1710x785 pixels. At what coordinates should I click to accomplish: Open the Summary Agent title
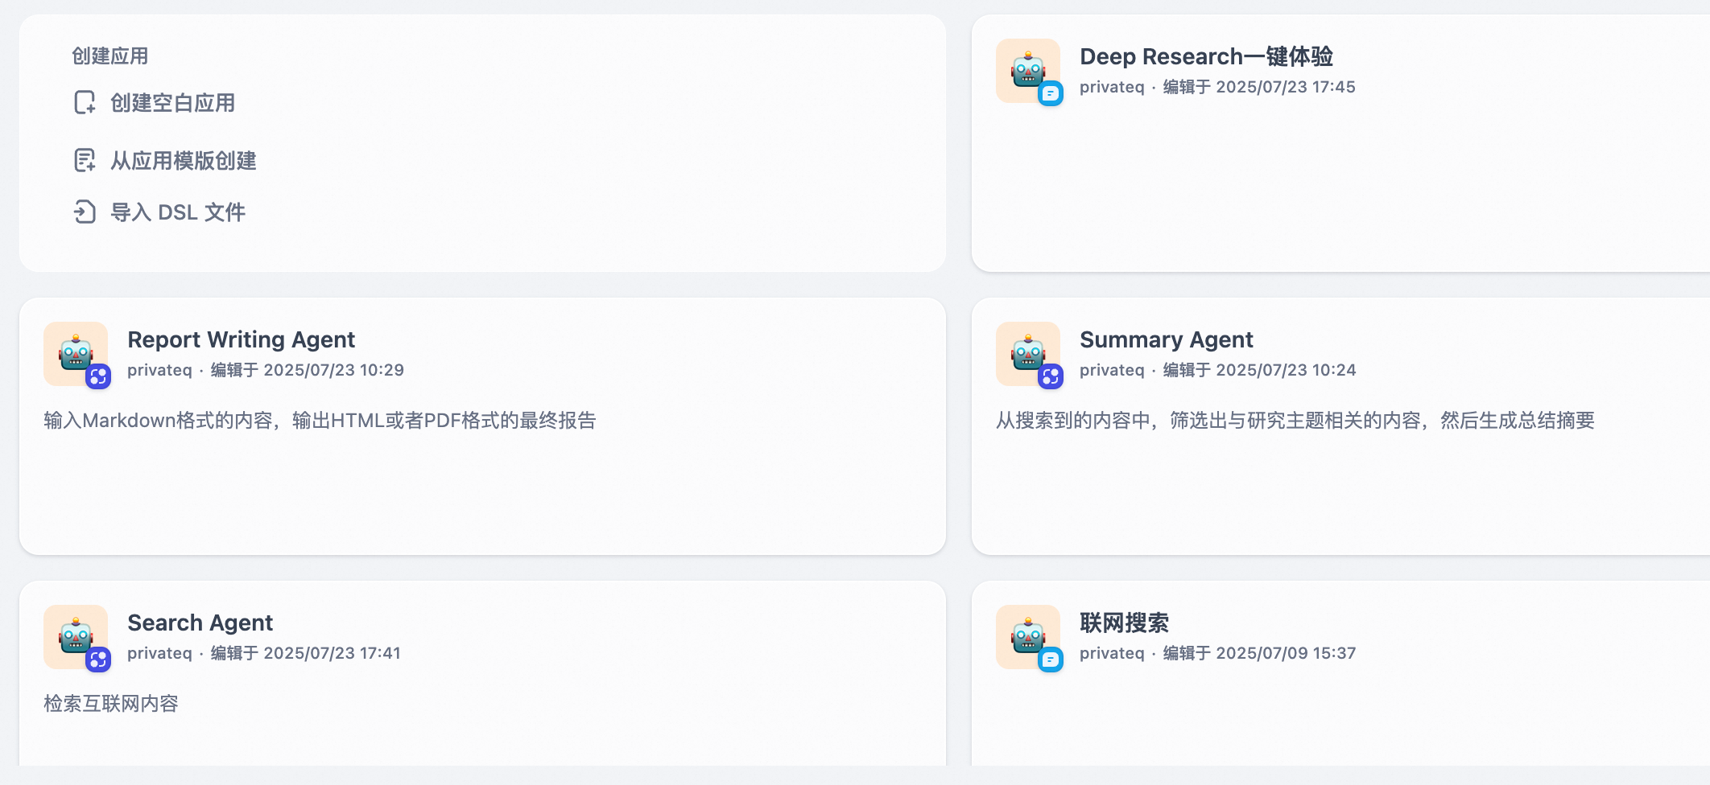point(1166,339)
